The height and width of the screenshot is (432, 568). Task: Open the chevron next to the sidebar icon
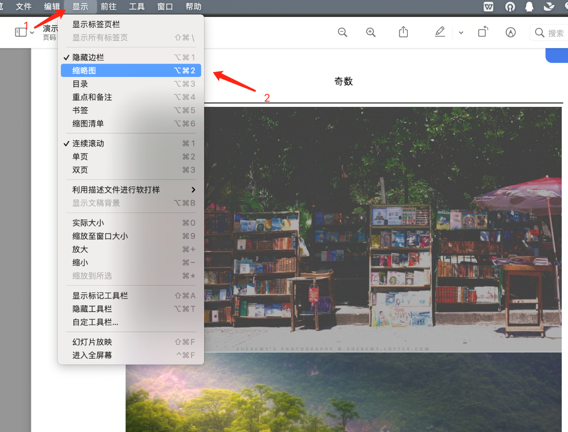[31, 32]
